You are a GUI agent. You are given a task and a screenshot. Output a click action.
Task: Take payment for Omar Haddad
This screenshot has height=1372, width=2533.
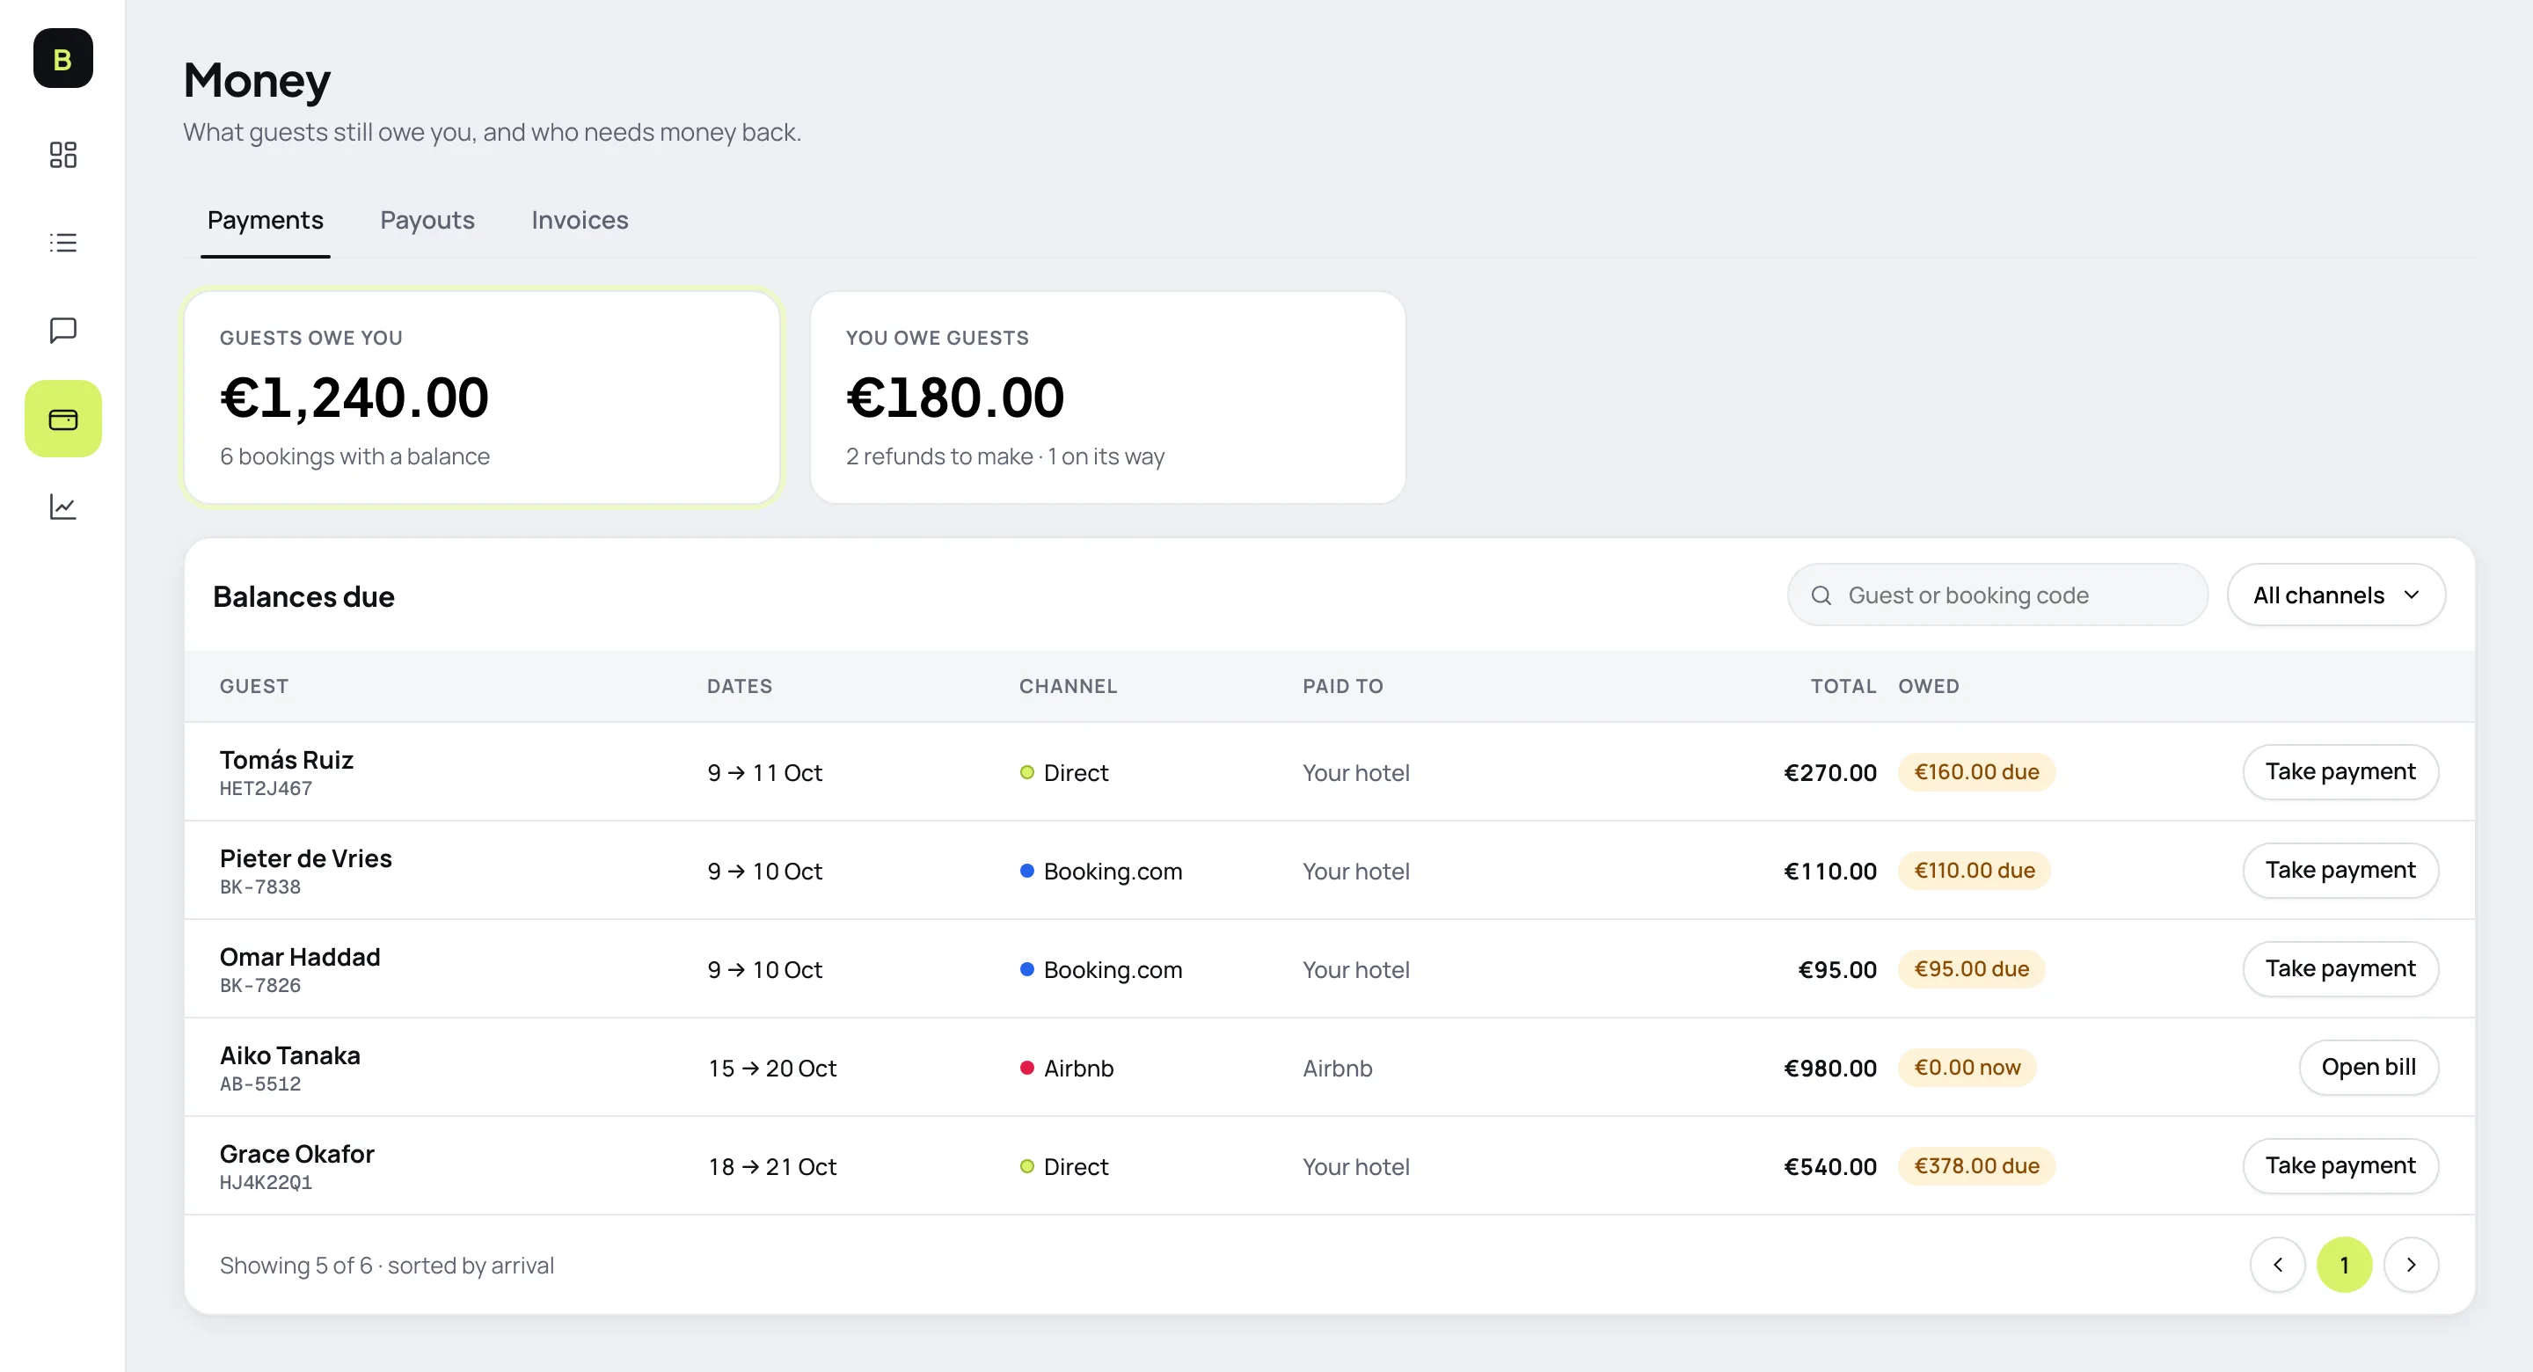pyautogui.click(x=2340, y=969)
